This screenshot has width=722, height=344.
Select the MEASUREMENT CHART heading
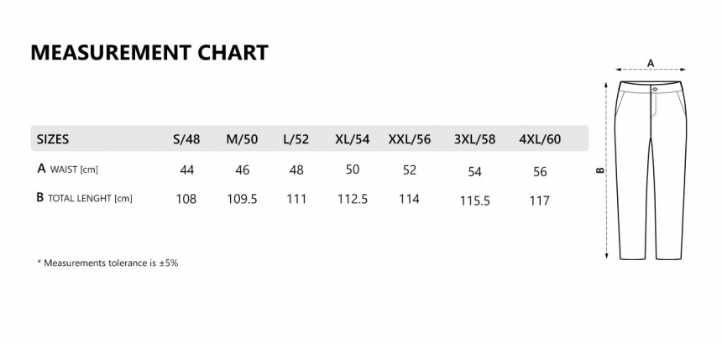149,52
